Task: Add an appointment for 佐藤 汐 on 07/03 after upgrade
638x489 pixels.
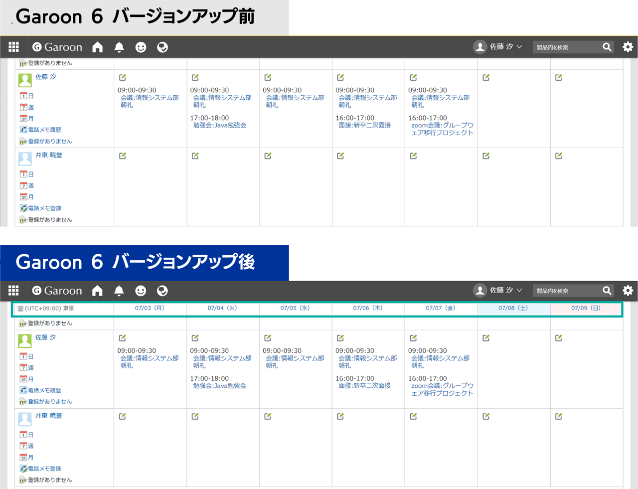Action: 123,338
